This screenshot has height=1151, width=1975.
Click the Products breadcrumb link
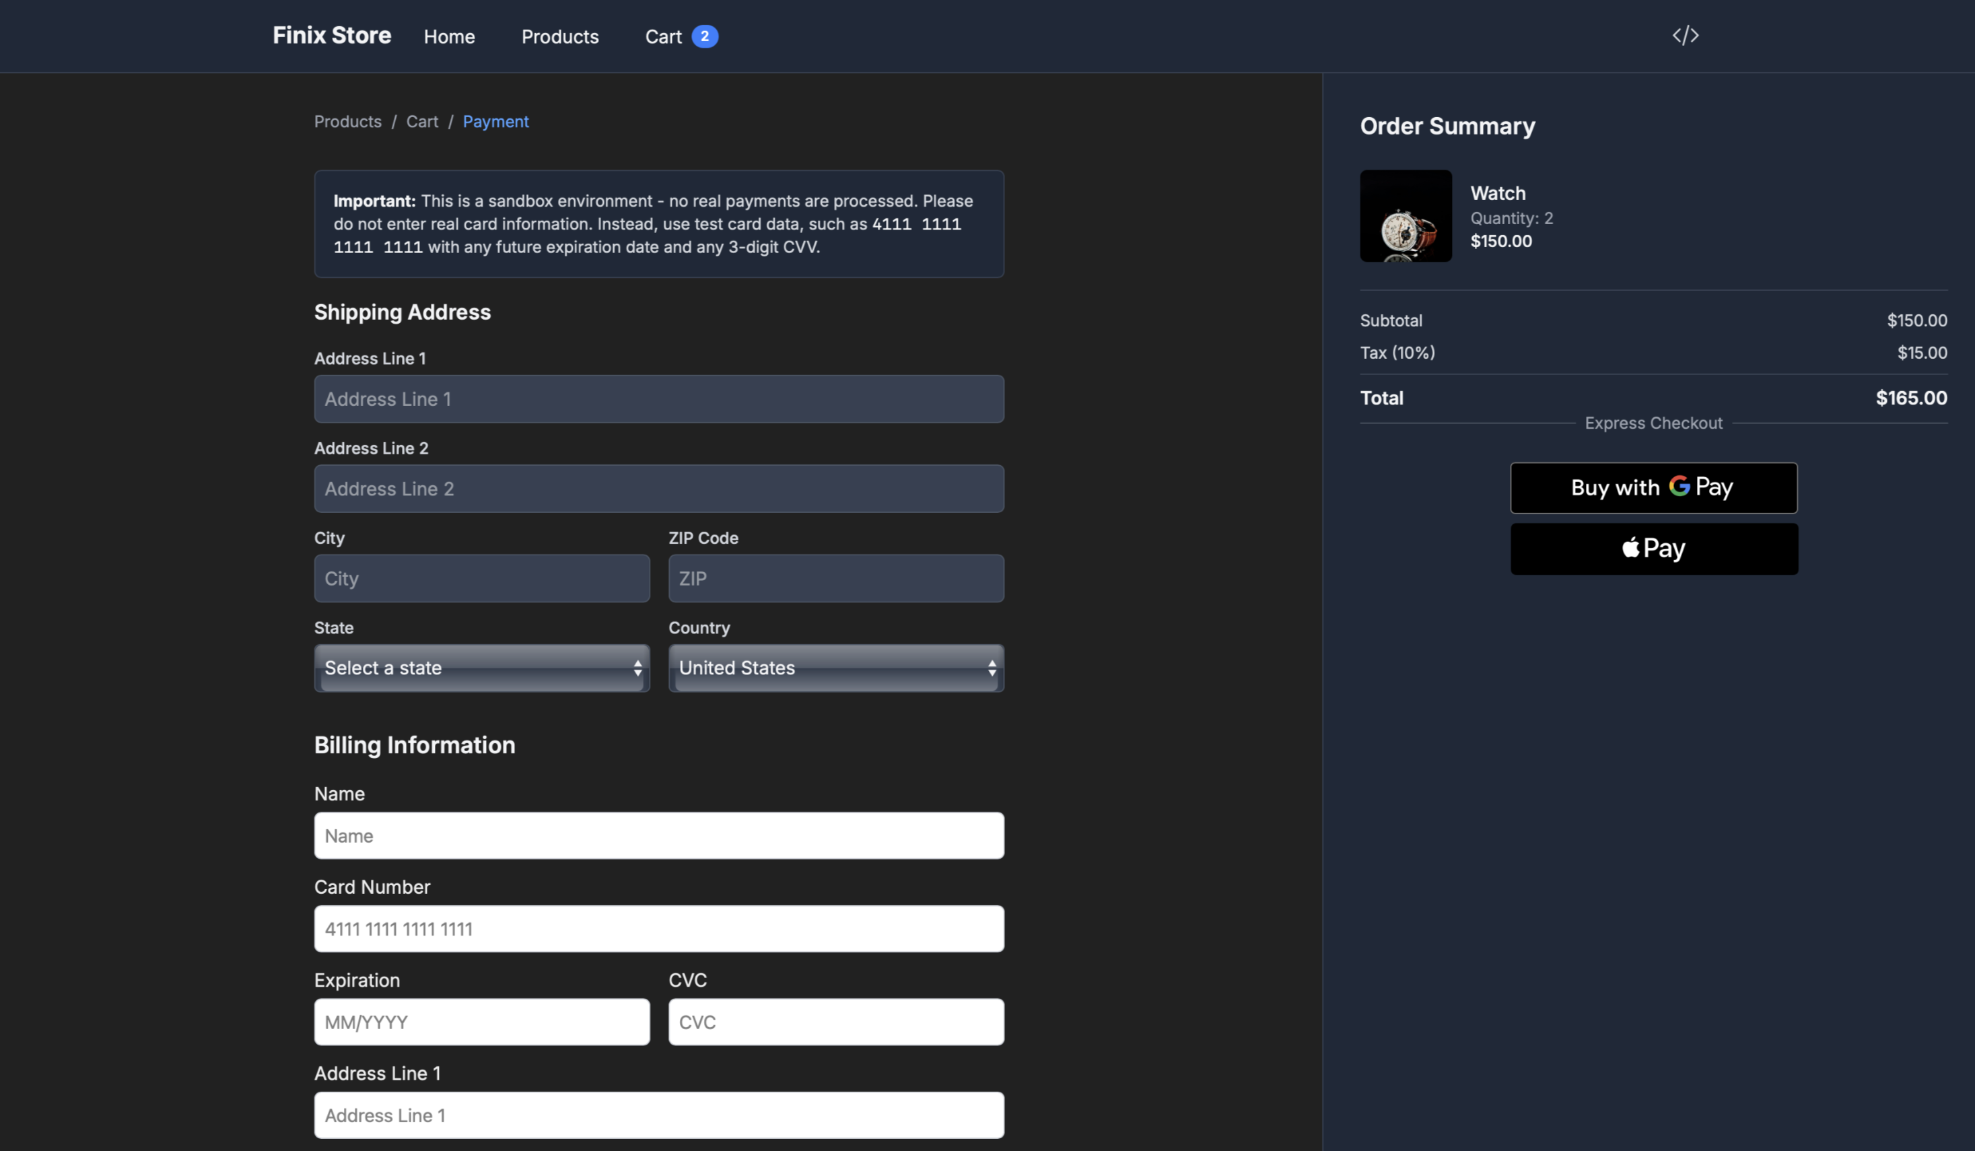pyautogui.click(x=347, y=121)
